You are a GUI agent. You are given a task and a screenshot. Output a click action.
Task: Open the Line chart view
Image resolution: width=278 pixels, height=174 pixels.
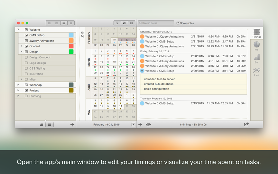click(x=256, y=72)
